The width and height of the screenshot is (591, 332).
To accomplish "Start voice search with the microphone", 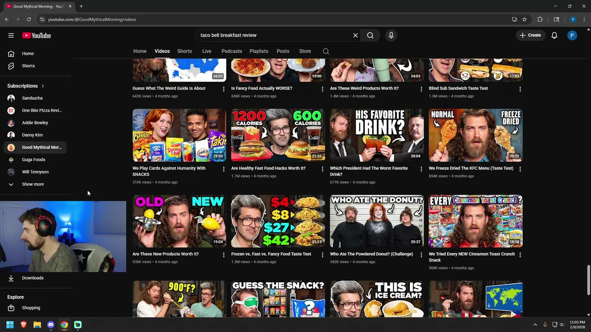I will [391, 35].
